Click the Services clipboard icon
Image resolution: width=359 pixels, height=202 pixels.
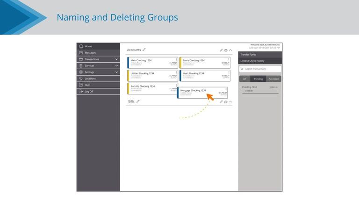[81, 66]
